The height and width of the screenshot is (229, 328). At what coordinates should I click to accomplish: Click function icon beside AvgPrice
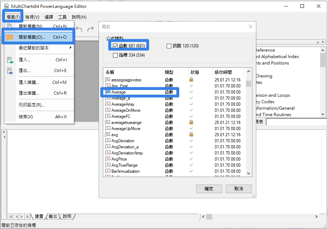(108, 159)
